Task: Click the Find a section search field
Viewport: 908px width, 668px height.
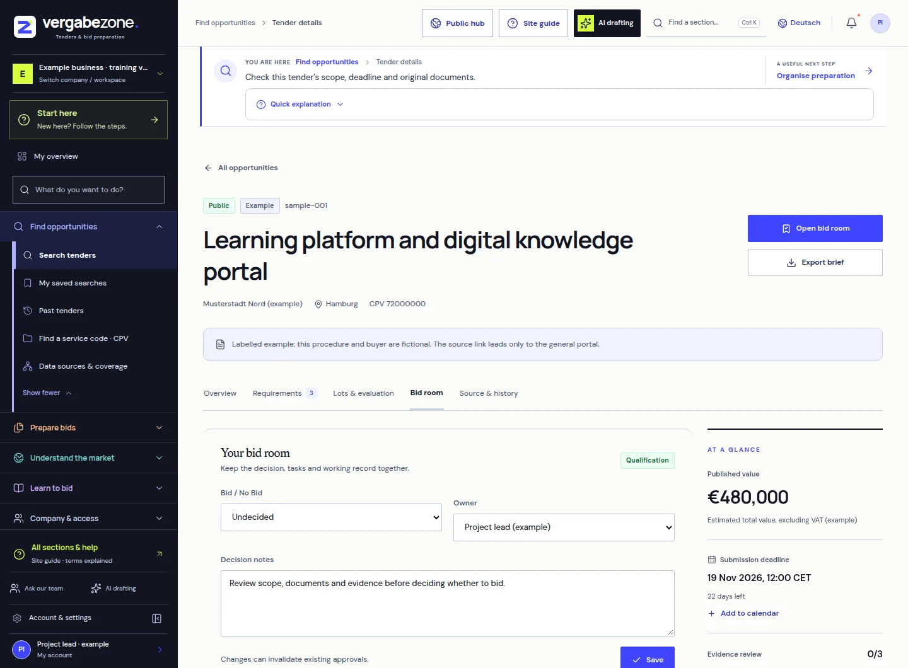Action: pyautogui.click(x=706, y=23)
